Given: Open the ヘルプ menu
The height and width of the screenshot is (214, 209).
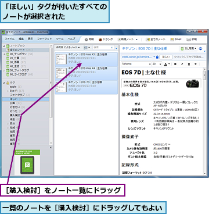Looking at the screenshot, I should tap(71, 39).
